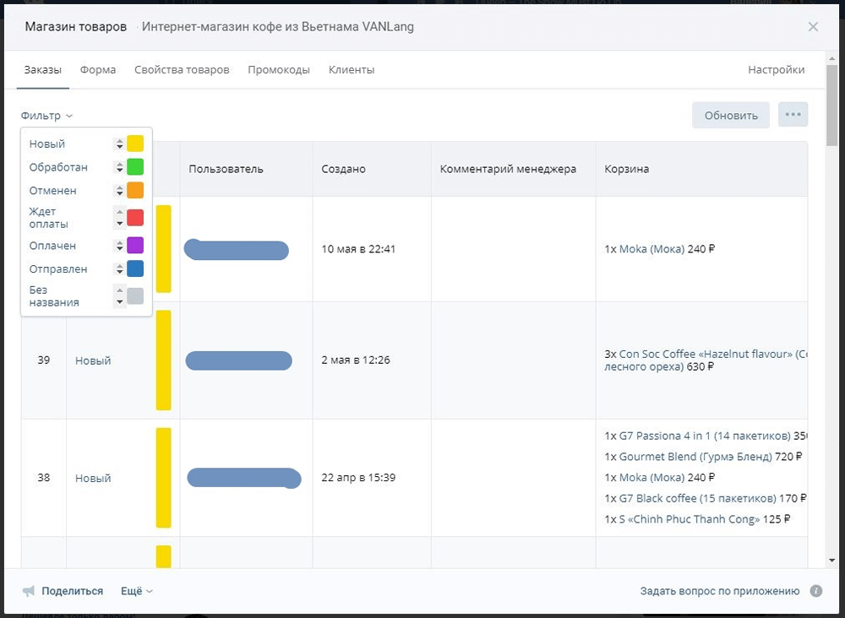The image size is (845, 618).
Task: Click reorder arrows for Ждет оплаты status
Action: (x=120, y=218)
